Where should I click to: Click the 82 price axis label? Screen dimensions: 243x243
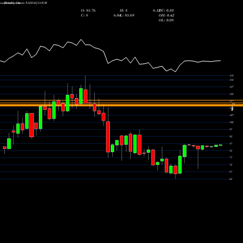point(231,151)
